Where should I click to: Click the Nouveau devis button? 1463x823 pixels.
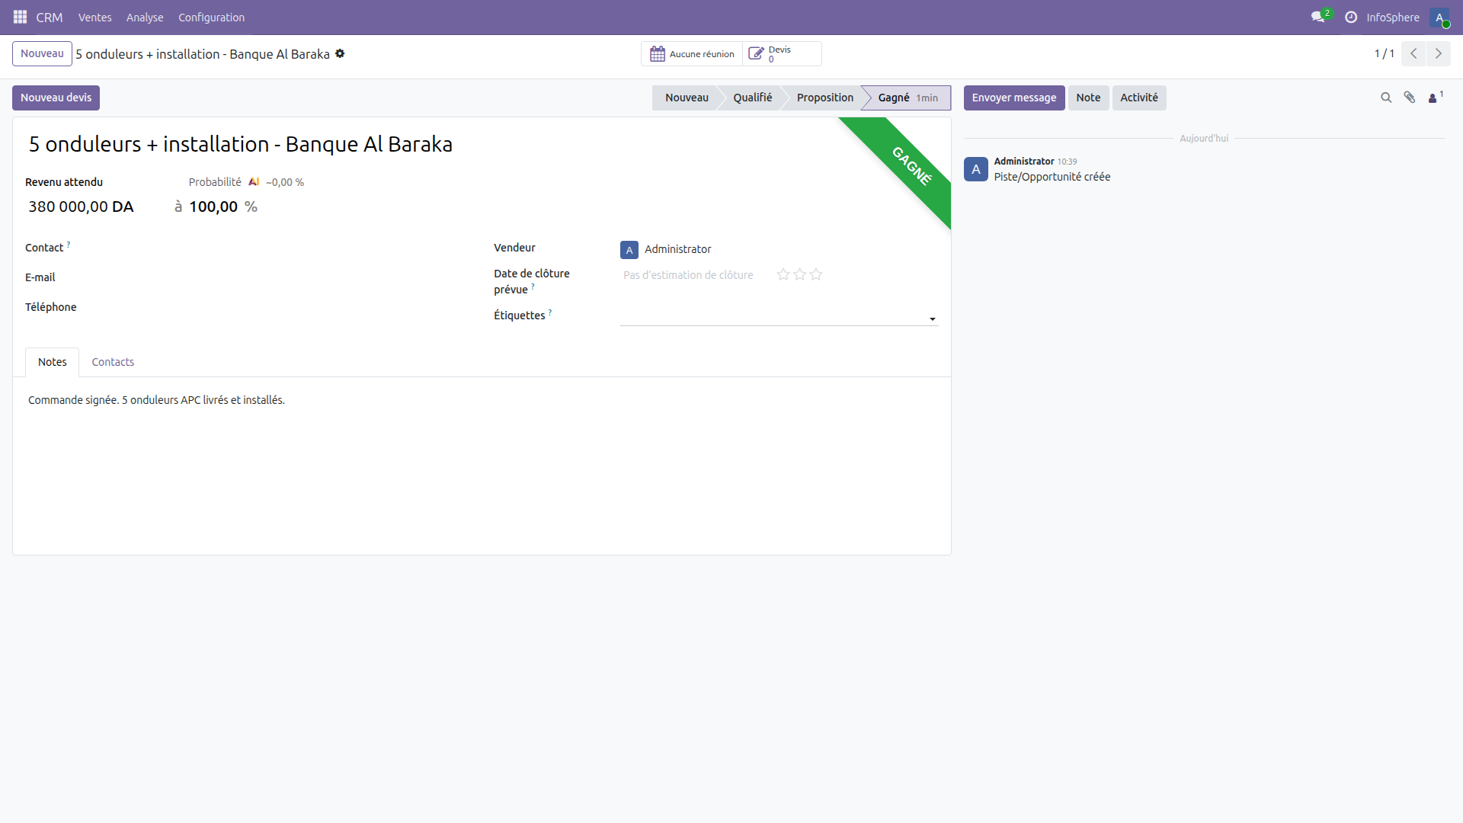[55, 98]
